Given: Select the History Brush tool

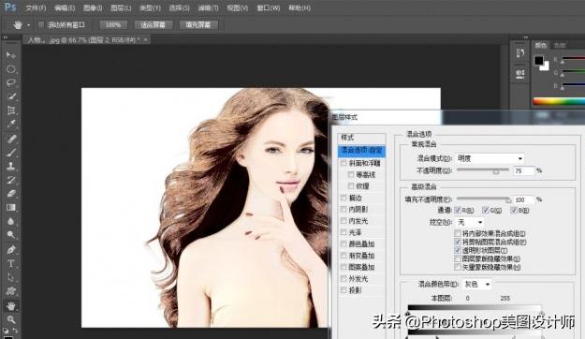Looking at the screenshot, I should (x=11, y=180).
